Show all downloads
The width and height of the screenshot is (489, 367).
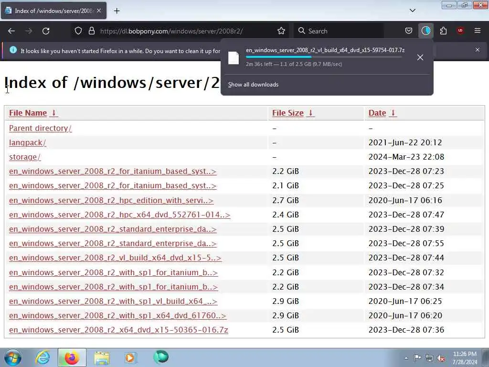coord(253,85)
